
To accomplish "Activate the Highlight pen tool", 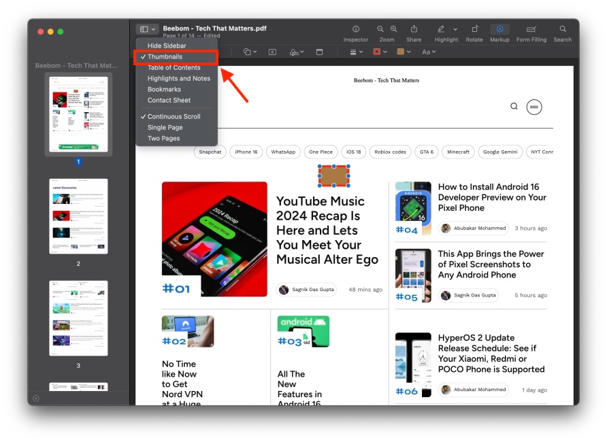I will tap(440, 29).
